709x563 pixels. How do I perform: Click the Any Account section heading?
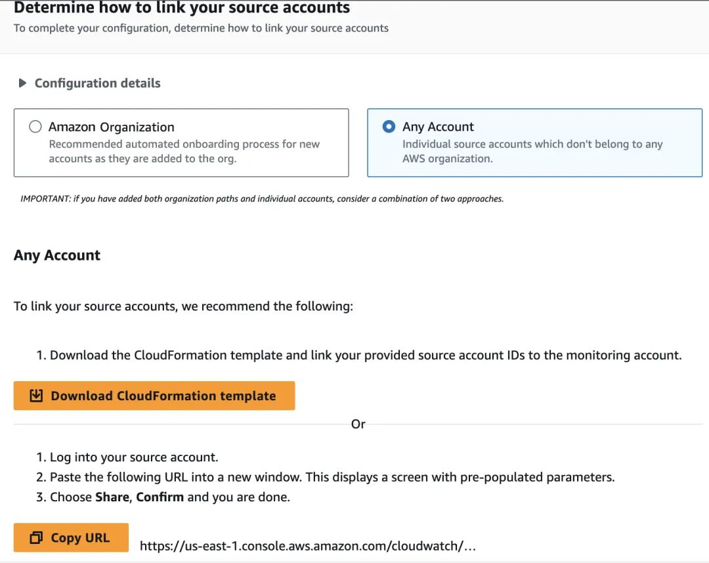coord(57,255)
